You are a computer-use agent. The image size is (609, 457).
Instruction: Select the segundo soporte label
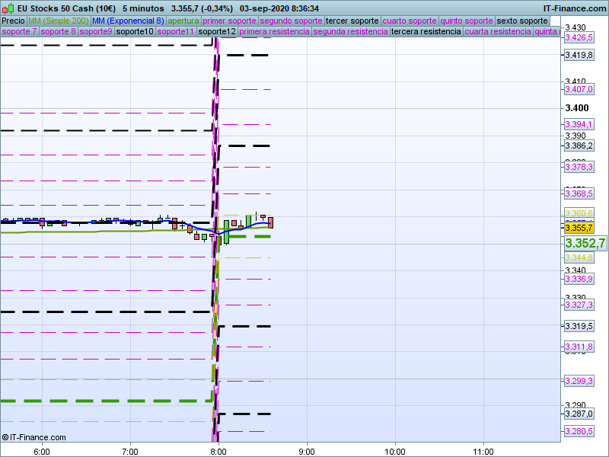coord(291,21)
